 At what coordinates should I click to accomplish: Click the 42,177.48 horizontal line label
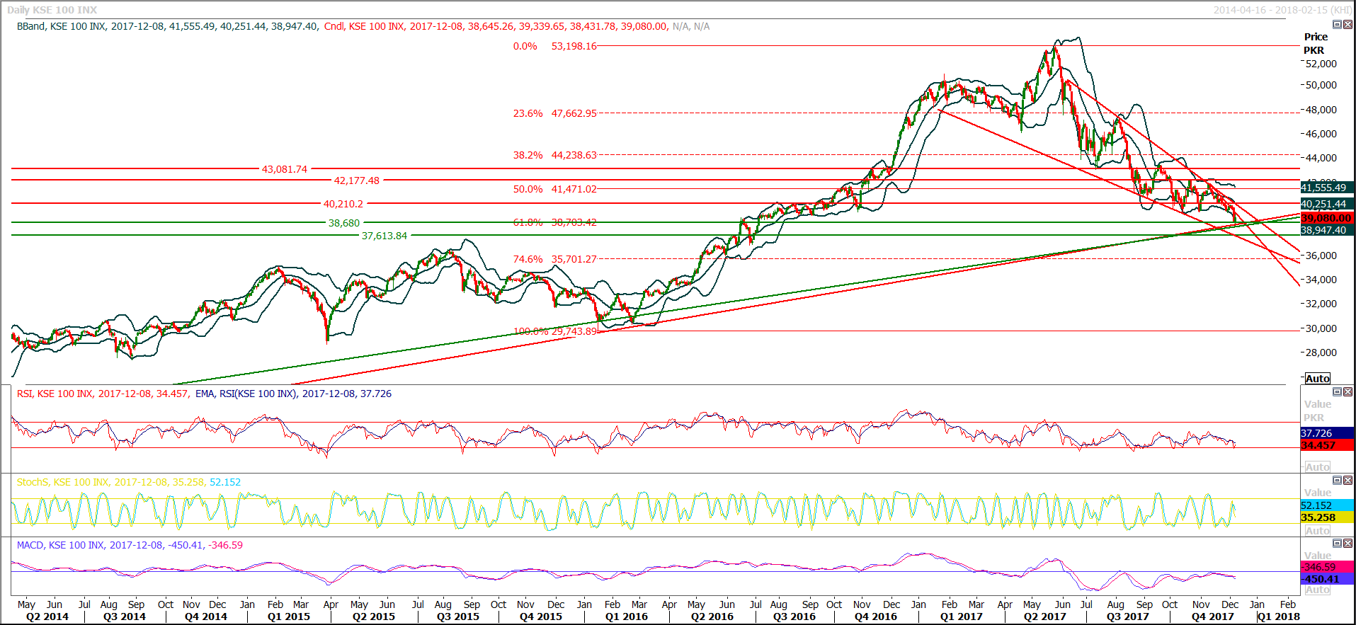(x=357, y=180)
